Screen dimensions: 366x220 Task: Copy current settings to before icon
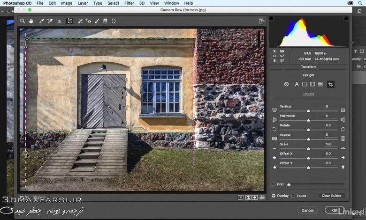point(255,198)
